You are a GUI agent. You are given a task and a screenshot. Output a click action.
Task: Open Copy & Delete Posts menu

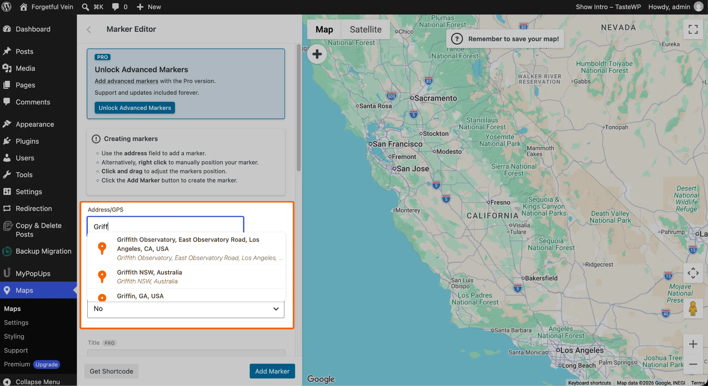38,230
